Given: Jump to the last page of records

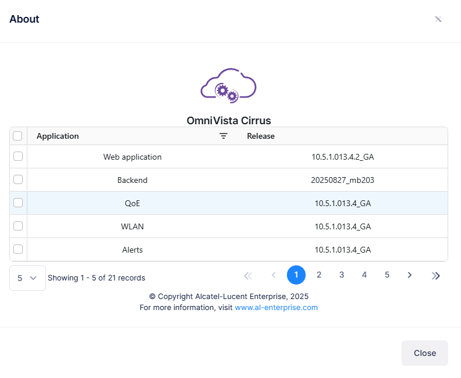Looking at the screenshot, I should (436, 275).
